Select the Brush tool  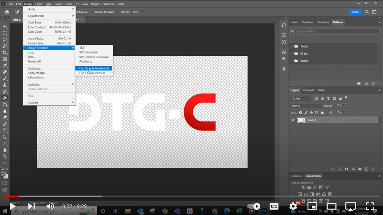[5, 78]
